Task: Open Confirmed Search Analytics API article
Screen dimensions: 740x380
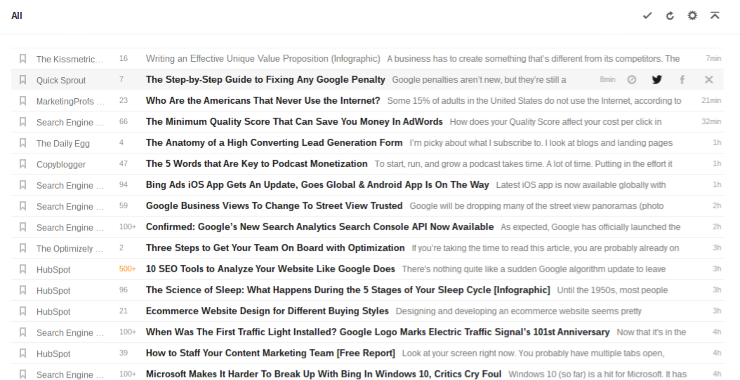Action: pyautogui.click(x=319, y=226)
